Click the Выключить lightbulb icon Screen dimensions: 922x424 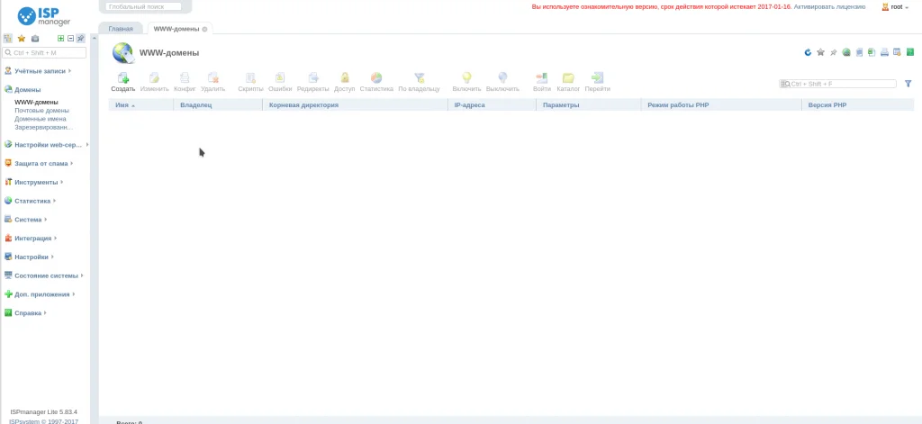[x=502, y=77]
